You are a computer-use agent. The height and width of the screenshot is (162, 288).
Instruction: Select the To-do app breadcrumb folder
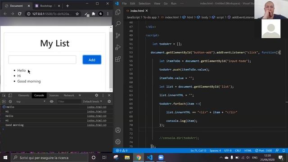click(150, 17)
